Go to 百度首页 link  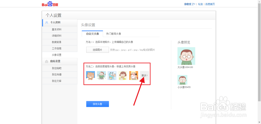[x=210, y=4]
